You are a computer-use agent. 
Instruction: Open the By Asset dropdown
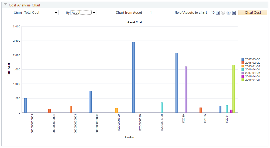click(83, 13)
